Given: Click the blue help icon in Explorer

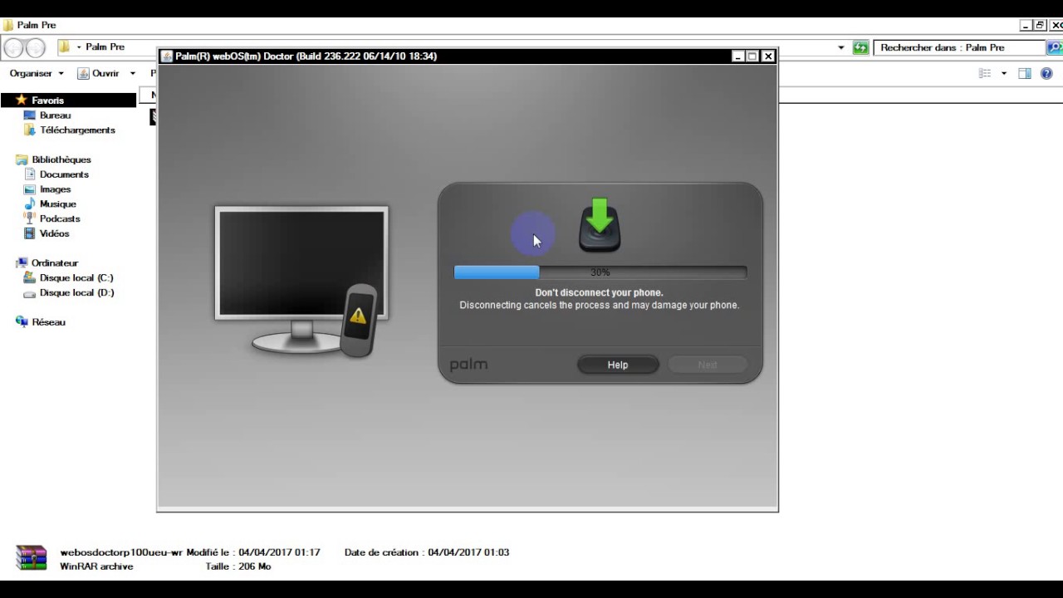Looking at the screenshot, I should point(1046,73).
